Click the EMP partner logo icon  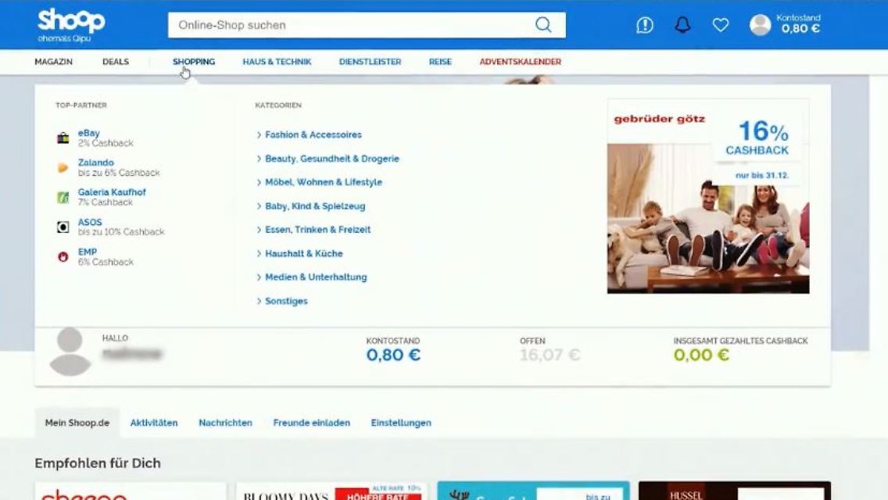(63, 257)
